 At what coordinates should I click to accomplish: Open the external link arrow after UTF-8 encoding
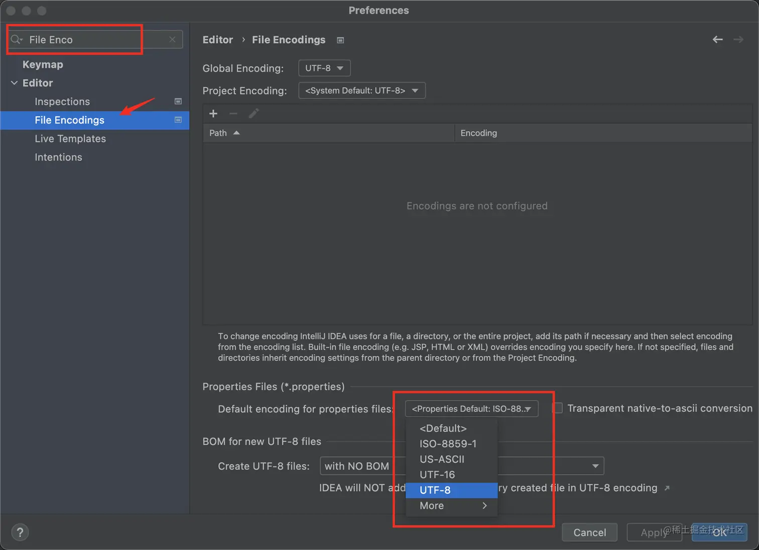coord(667,488)
